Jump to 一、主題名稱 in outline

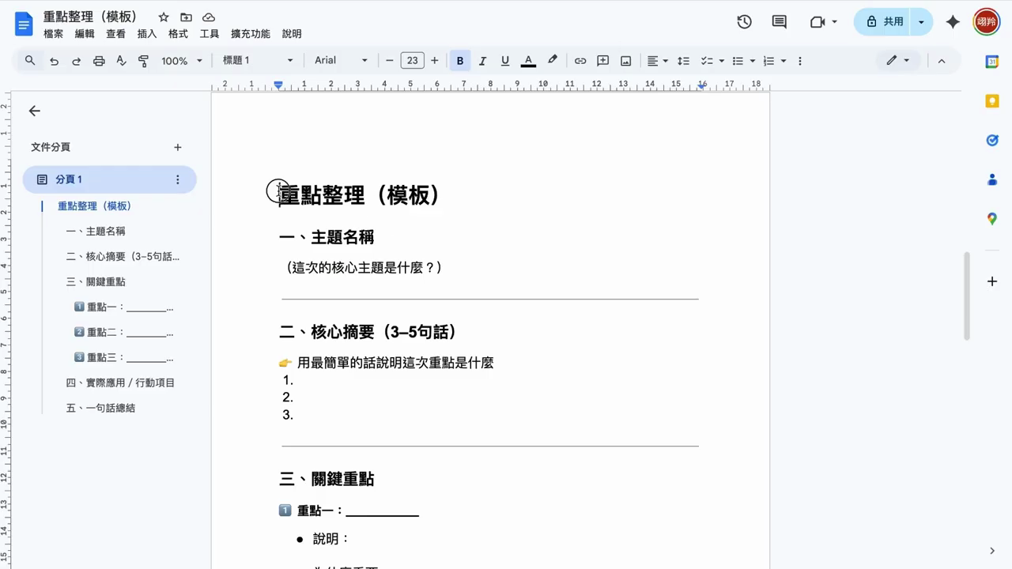click(x=96, y=232)
